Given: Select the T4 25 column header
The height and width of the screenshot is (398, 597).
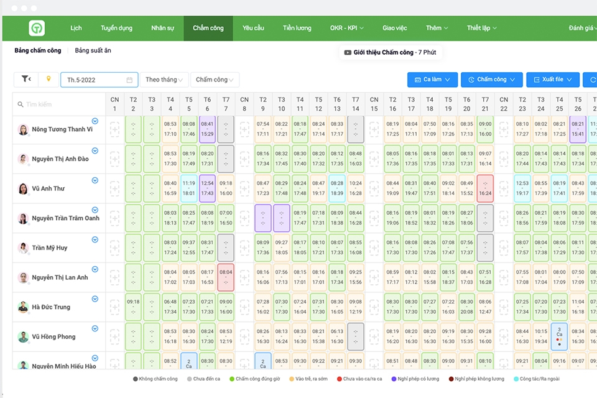Looking at the screenshot, I should (x=559, y=104).
